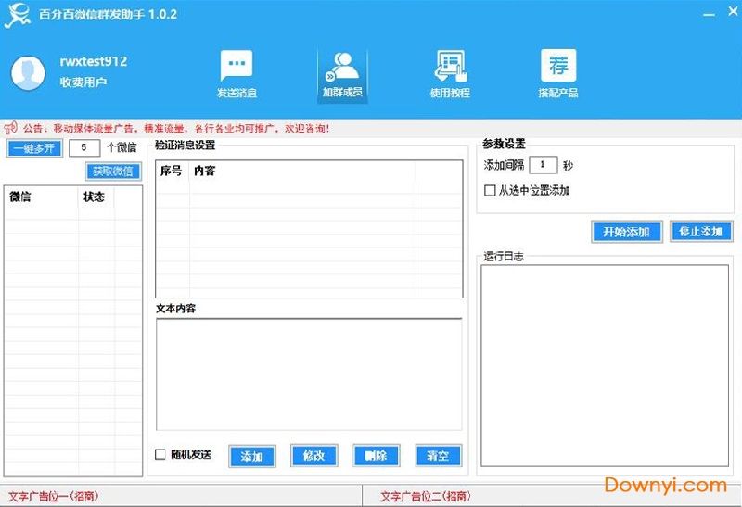Viewport: 742px width, 507px height.
Task: Click the announcement megaphone icon
Action: tap(10, 128)
